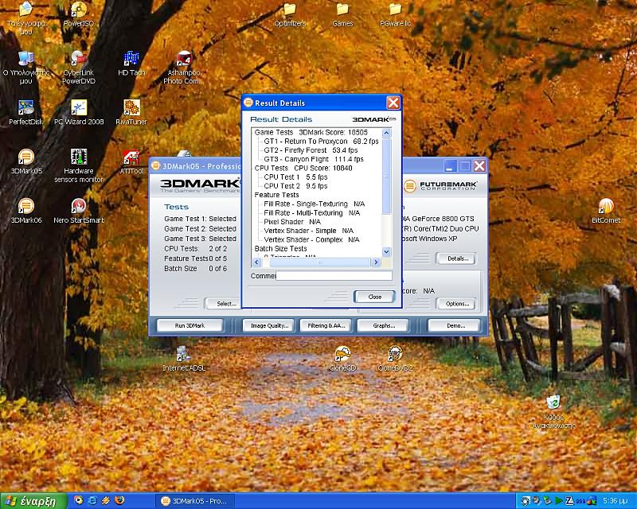Open the BitComet desktop icon
Image resolution: width=637 pixels, height=509 pixels.
[606, 211]
